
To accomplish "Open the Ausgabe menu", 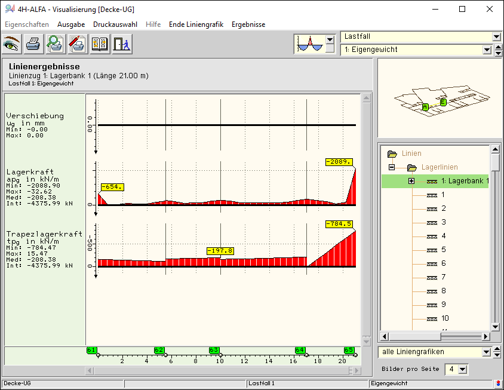I will 71,24.
